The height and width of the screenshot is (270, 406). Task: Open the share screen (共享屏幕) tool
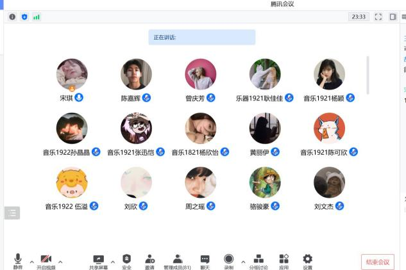(98, 262)
